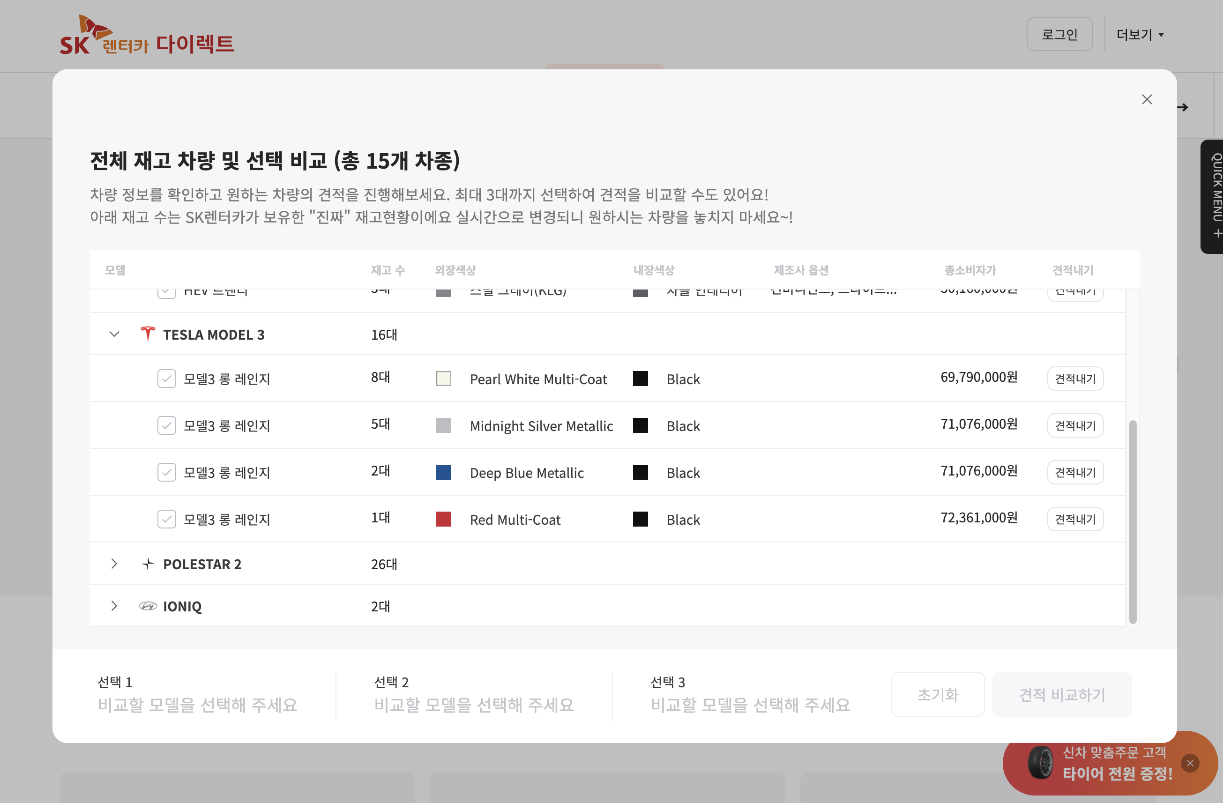Close the inventory comparison modal

click(x=1147, y=100)
